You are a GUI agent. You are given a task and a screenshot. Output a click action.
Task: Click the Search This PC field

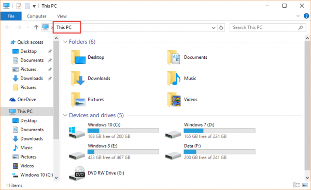tap(265, 28)
